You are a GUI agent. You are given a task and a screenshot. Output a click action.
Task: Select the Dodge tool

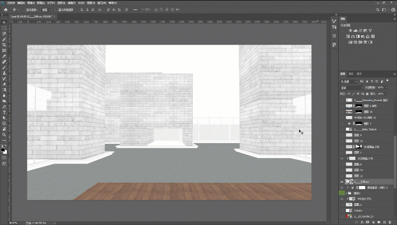[x=4, y=101]
